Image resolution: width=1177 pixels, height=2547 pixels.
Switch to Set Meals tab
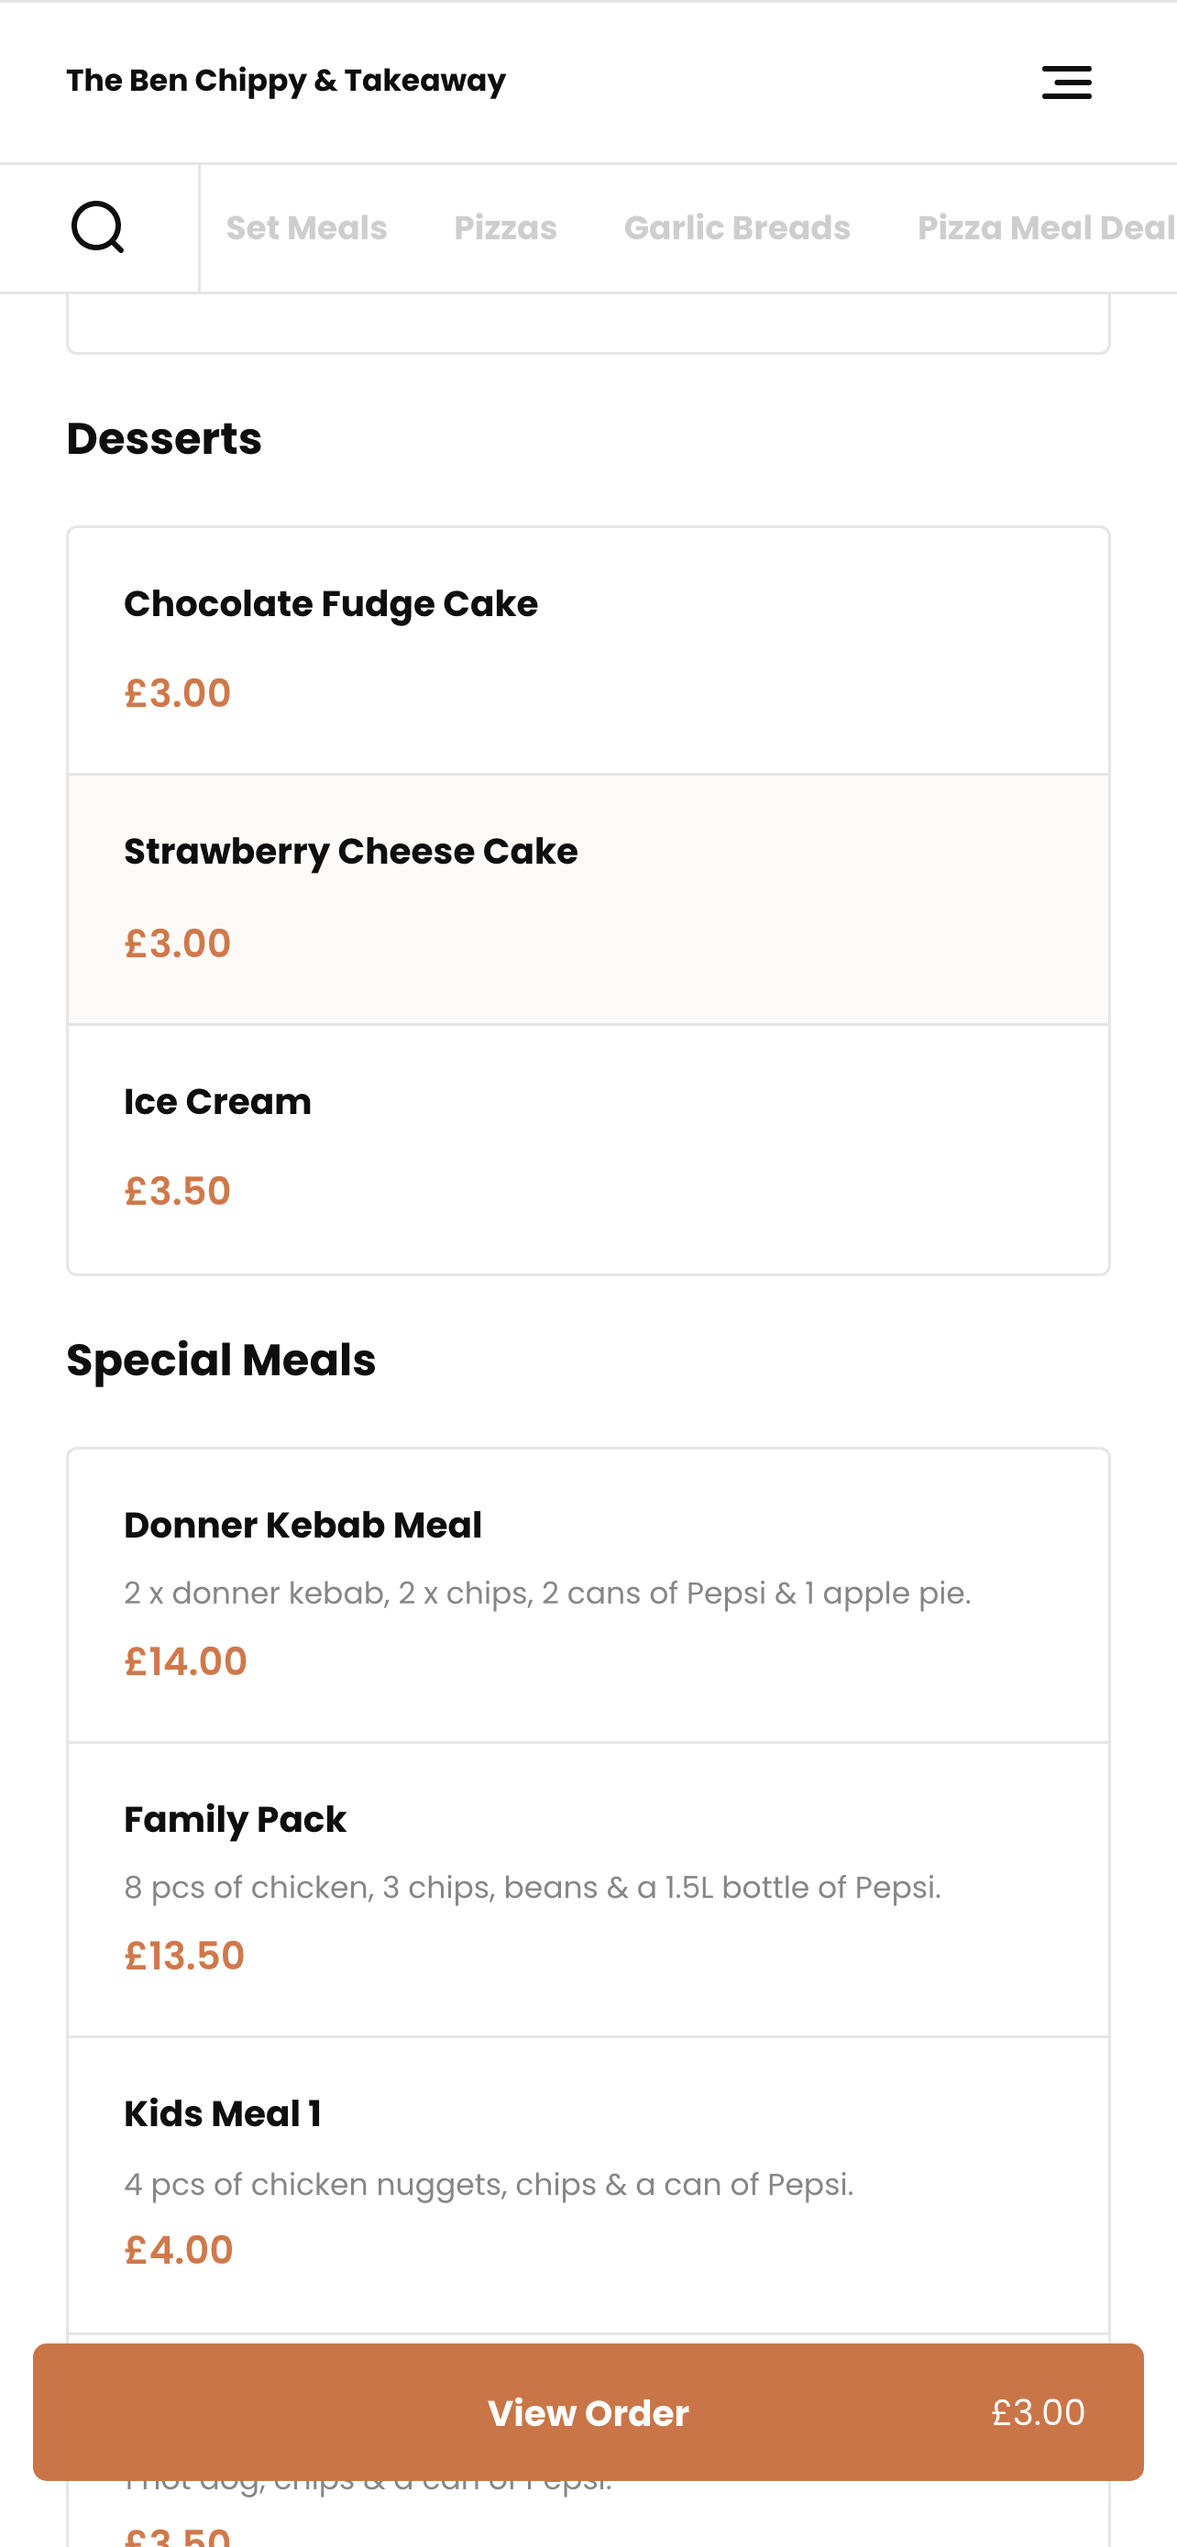pyautogui.click(x=306, y=228)
